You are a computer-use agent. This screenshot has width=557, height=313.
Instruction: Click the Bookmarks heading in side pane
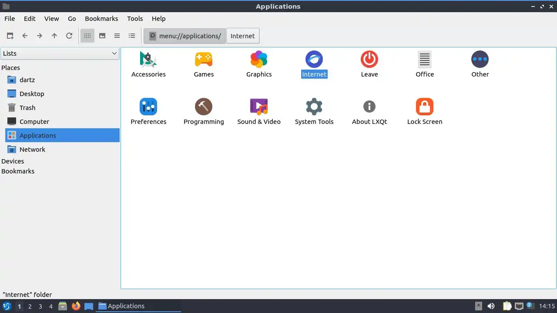point(18,171)
